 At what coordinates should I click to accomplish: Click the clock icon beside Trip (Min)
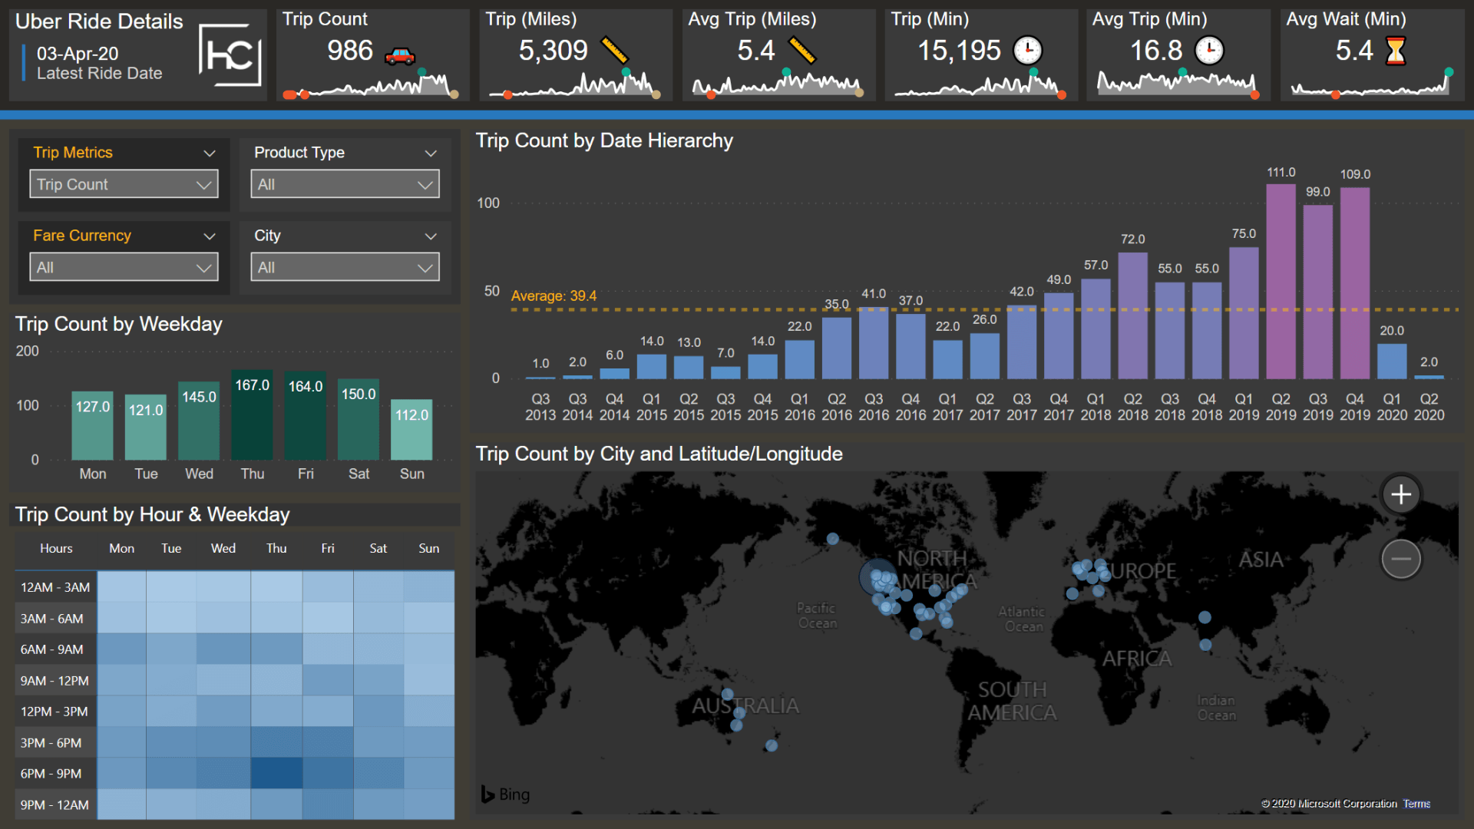click(1027, 51)
